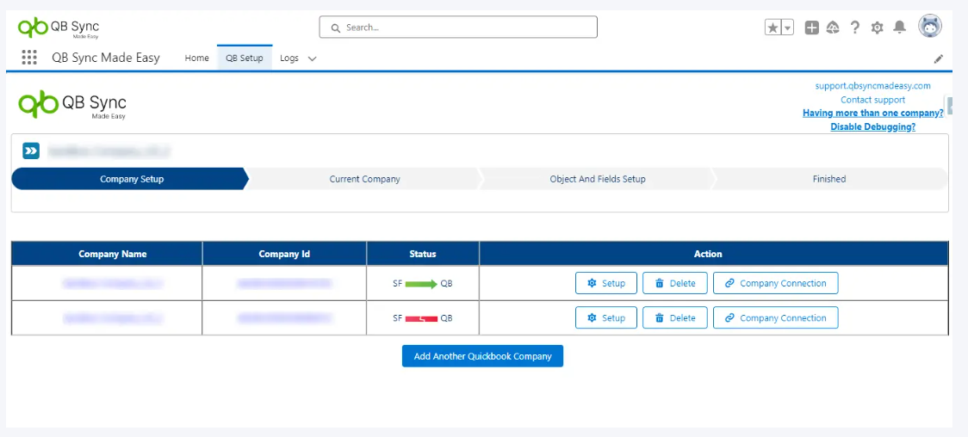Screen dimensions: 968x437
Task: Click the green SF to QB arrow
Action: 421,284
